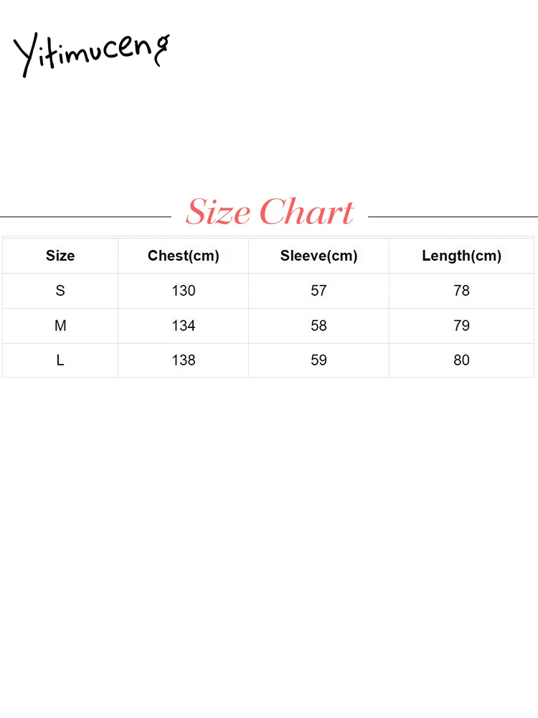Image resolution: width=538 pixels, height=718 pixels.
Task: Click the L size row label
Action: coord(60,360)
